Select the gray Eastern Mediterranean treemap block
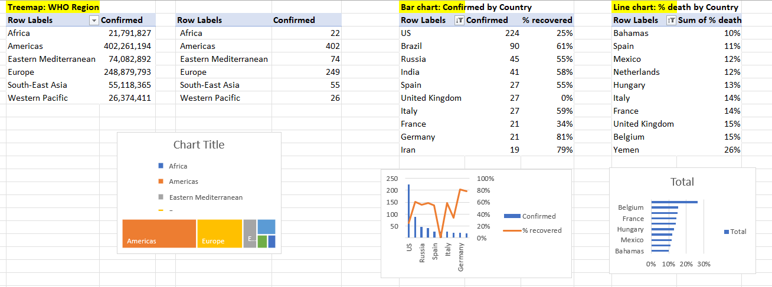Viewport: 772px width, 287px height. pyautogui.click(x=250, y=233)
